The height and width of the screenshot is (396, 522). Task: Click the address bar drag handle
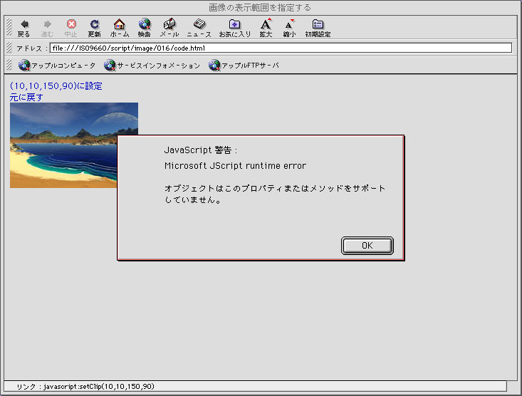click(x=9, y=48)
